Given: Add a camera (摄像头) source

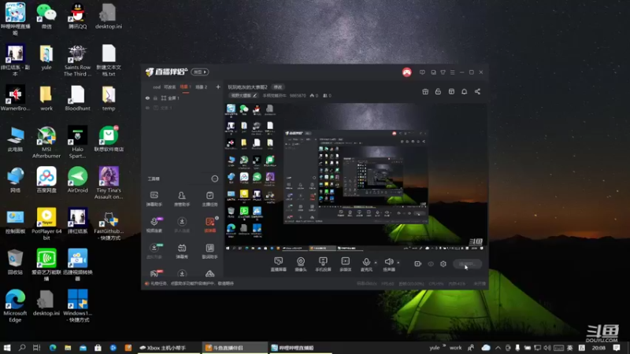Looking at the screenshot, I should point(301,264).
